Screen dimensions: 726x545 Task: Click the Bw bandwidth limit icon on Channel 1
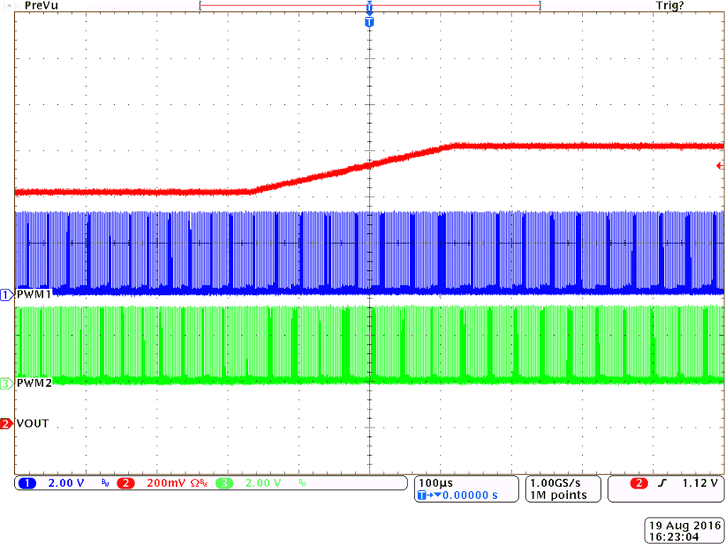click(x=107, y=483)
